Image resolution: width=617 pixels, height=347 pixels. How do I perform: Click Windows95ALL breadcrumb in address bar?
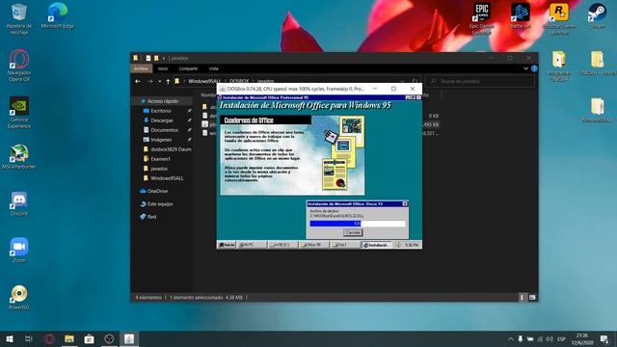[x=203, y=81]
